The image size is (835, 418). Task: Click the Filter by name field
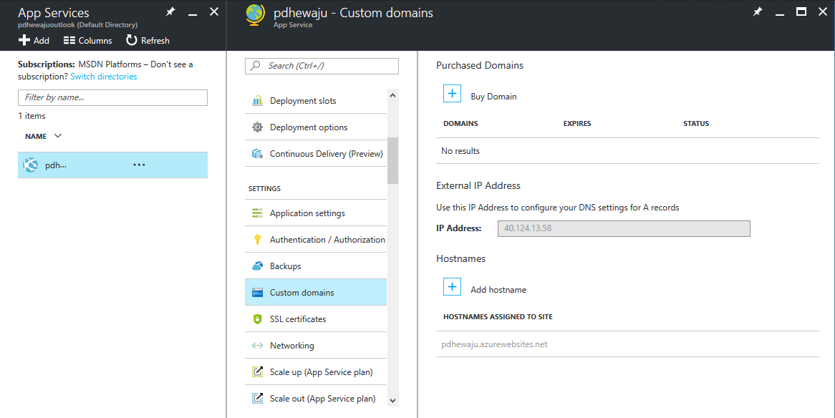point(112,97)
